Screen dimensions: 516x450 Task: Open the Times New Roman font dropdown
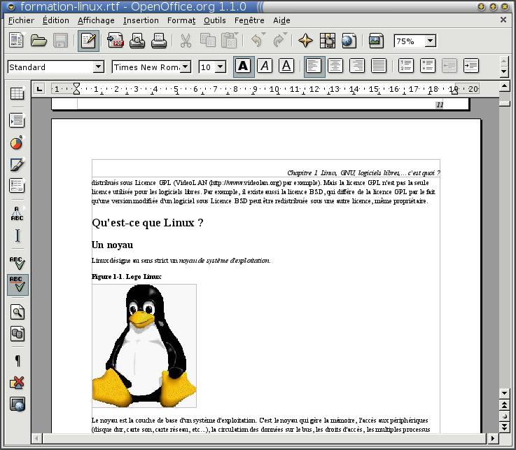click(x=186, y=67)
